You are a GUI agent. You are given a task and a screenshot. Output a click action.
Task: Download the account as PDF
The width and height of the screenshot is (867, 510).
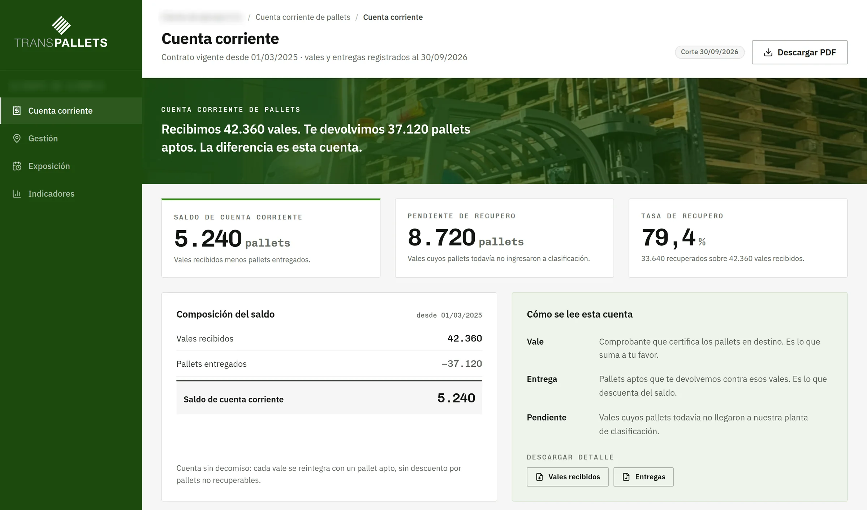click(799, 52)
